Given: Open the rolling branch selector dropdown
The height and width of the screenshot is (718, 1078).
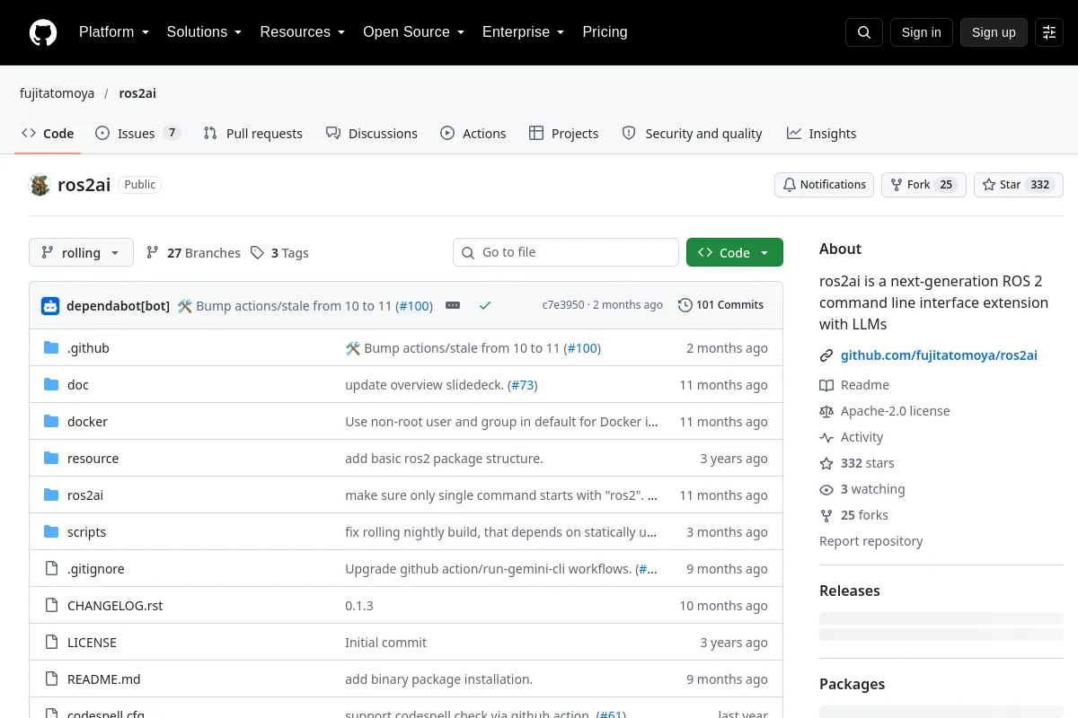Looking at the screenshot, I should [81, 252].
